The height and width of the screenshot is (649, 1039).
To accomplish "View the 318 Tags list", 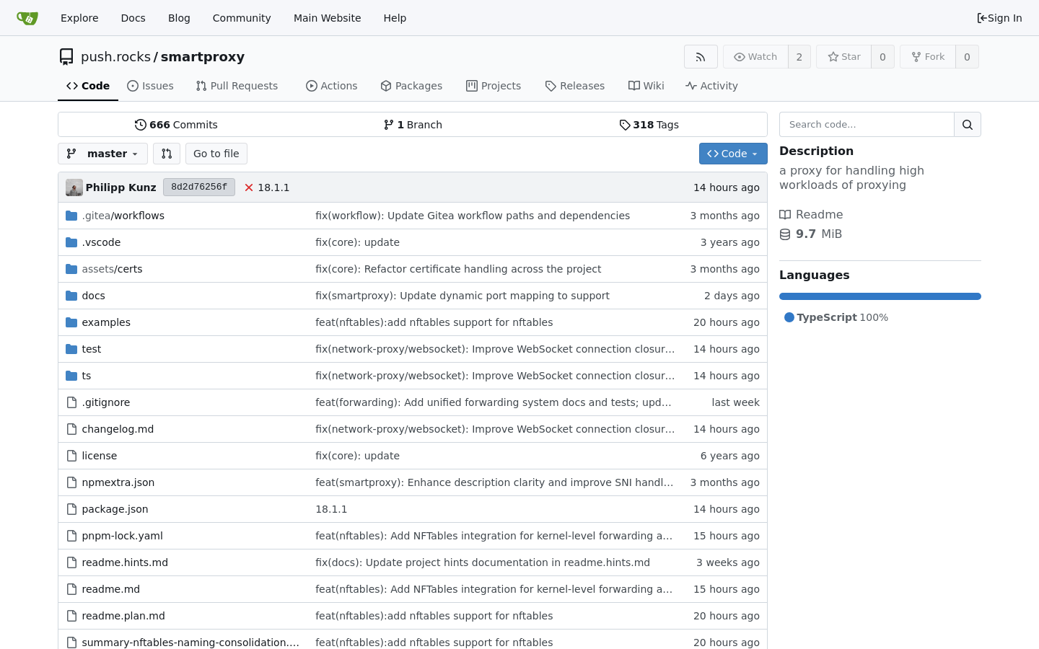I will (649, 125).
